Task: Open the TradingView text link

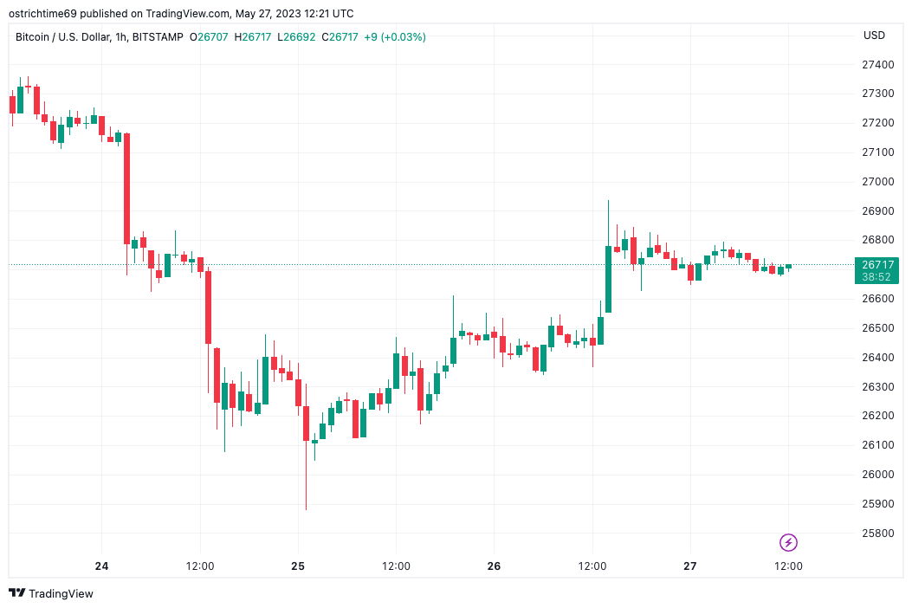Action: coord(61,593)
